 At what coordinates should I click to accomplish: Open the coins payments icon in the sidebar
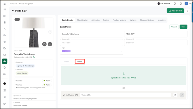pos(5,35)
